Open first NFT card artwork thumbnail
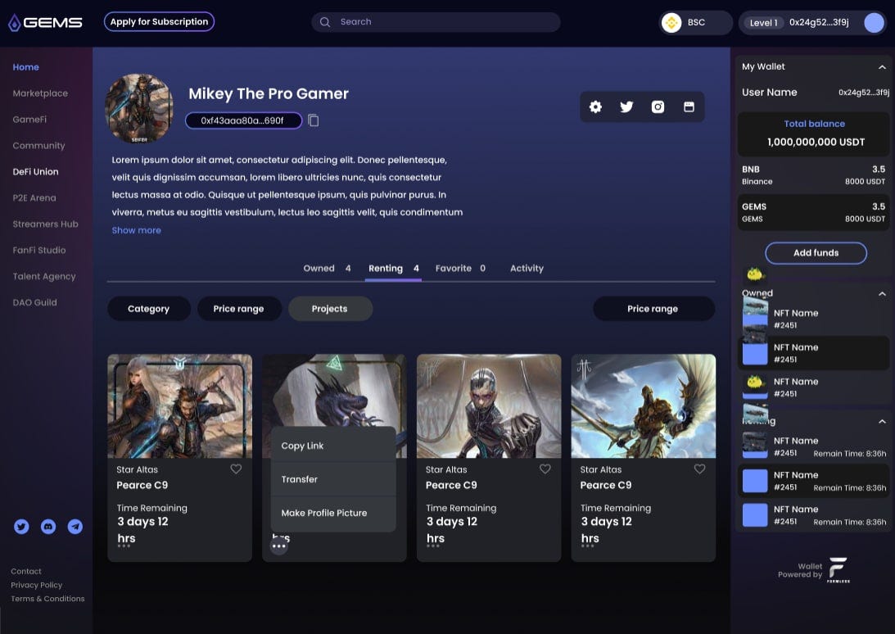Viewport: 895px width, 634px height. [x=180, y=406]
